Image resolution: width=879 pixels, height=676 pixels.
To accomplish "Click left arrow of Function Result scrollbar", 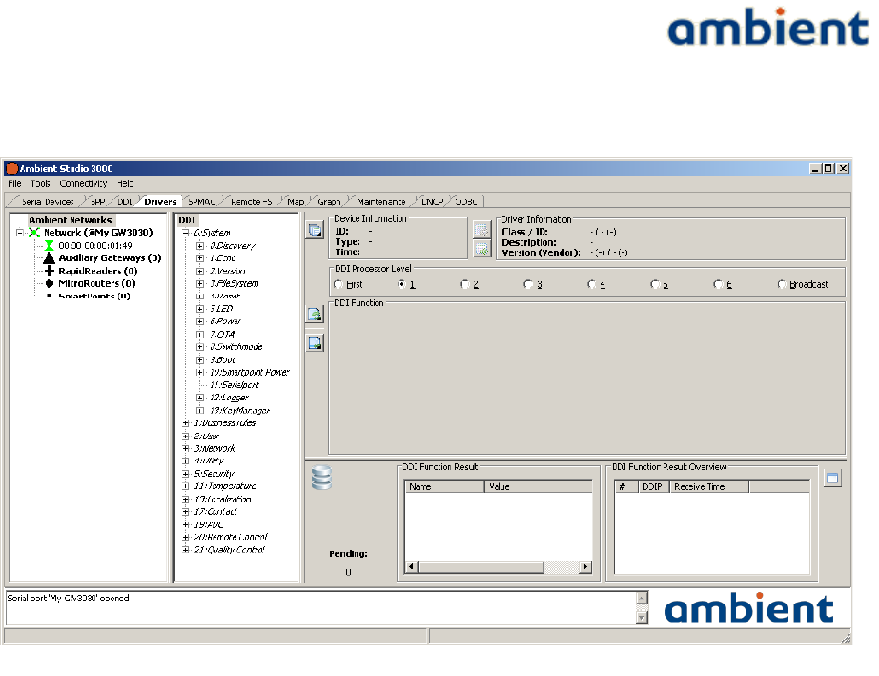I will coord(412,566).
